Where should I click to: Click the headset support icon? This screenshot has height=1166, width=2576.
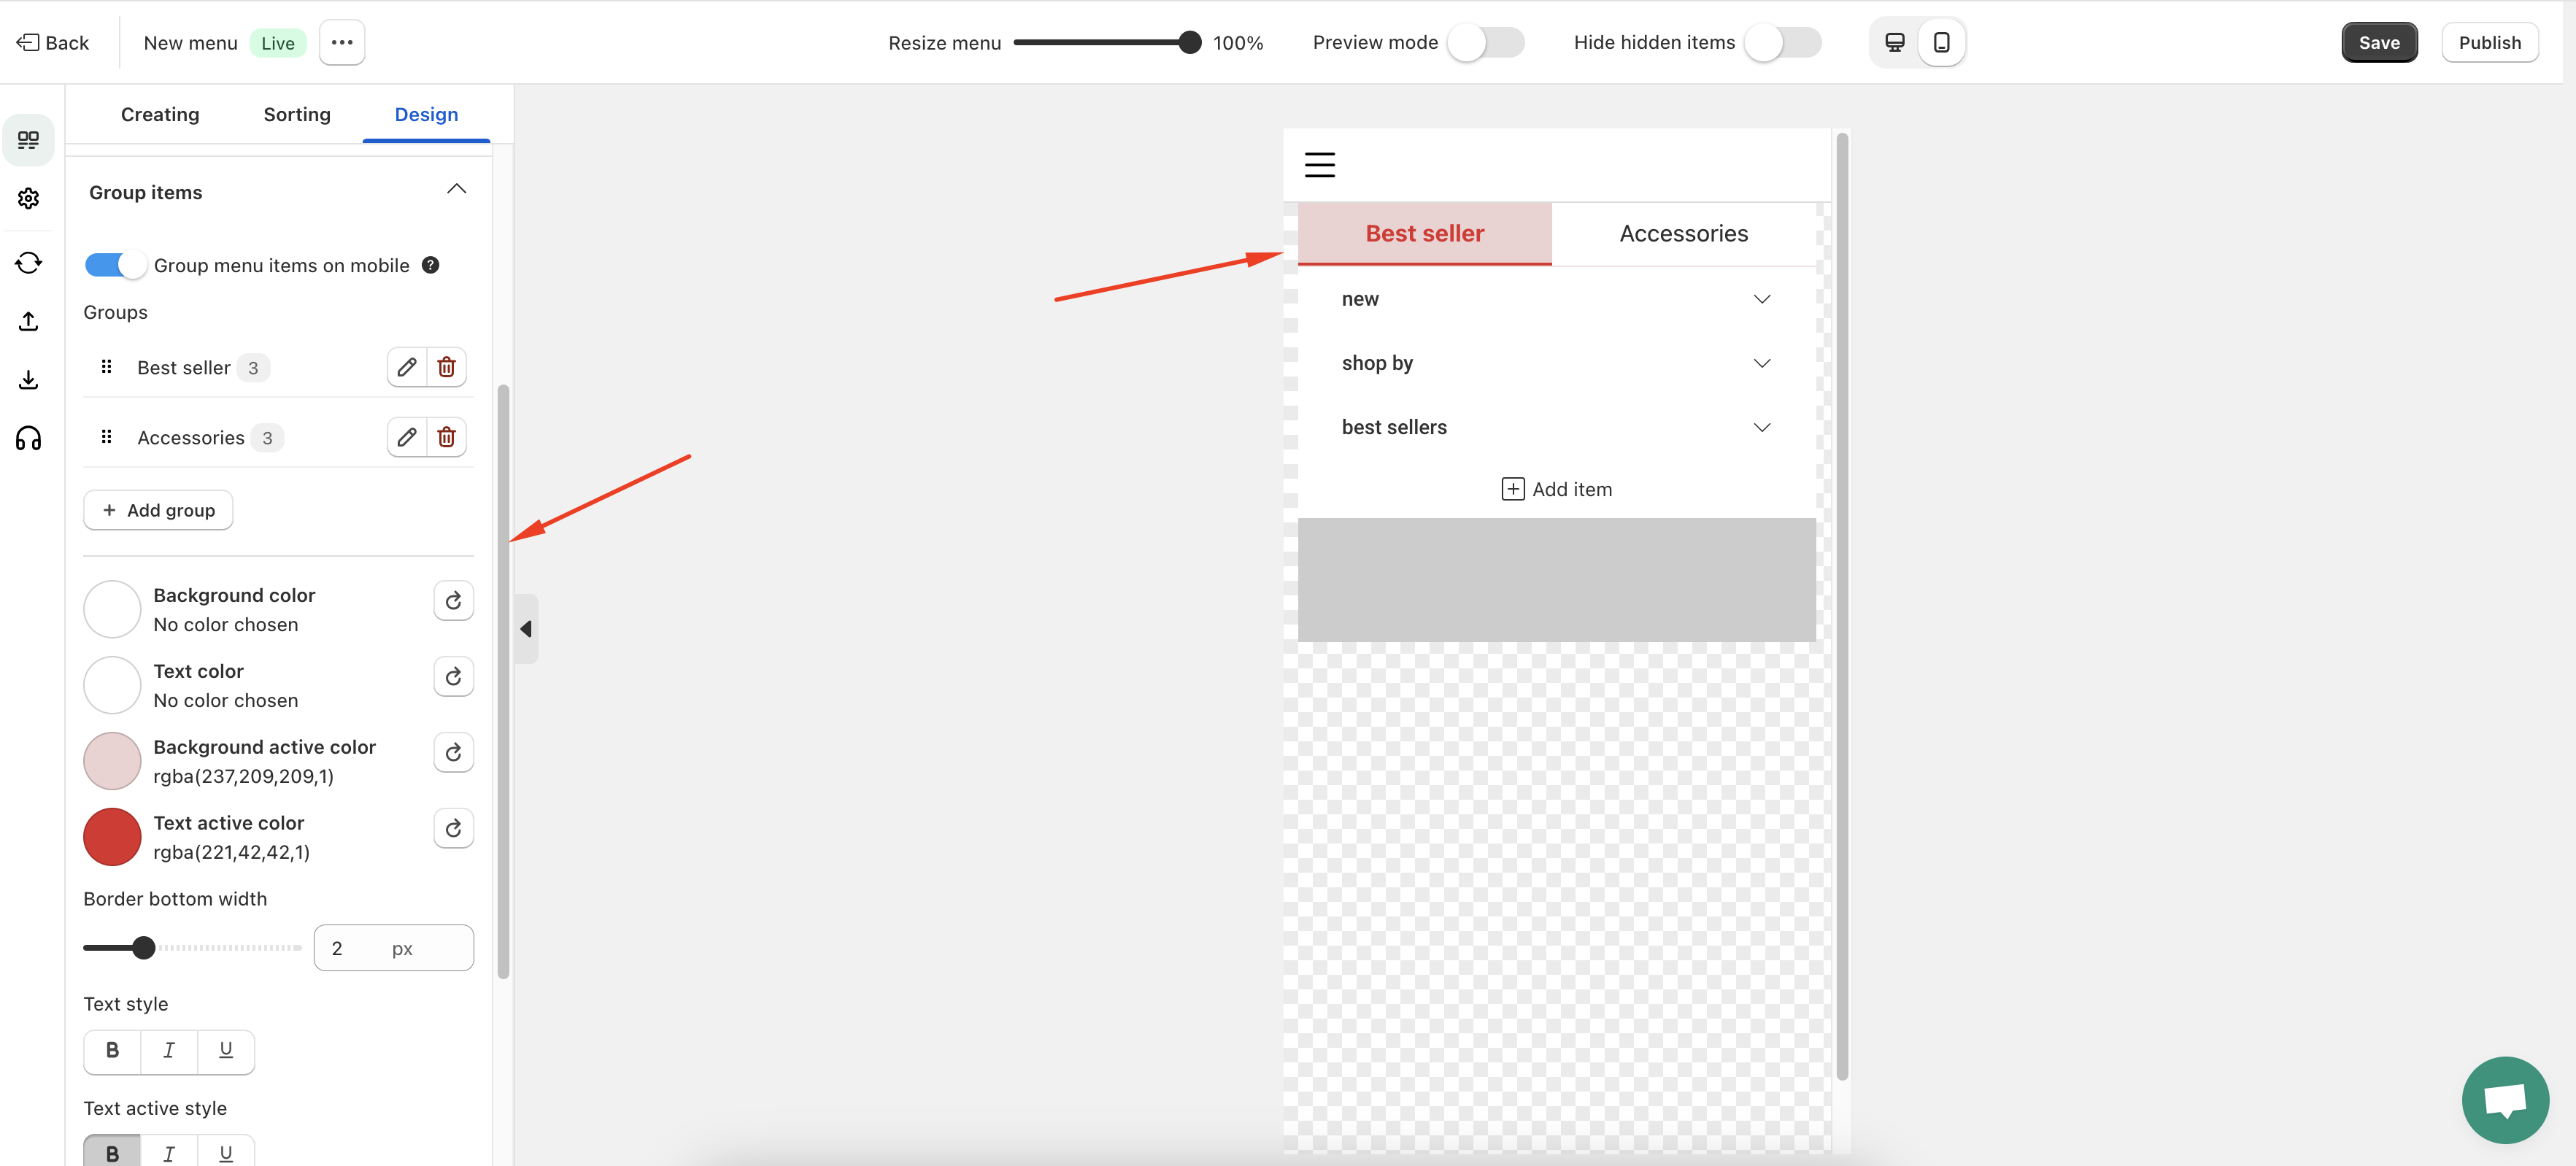pyautogui.click(x=29, y=438)
